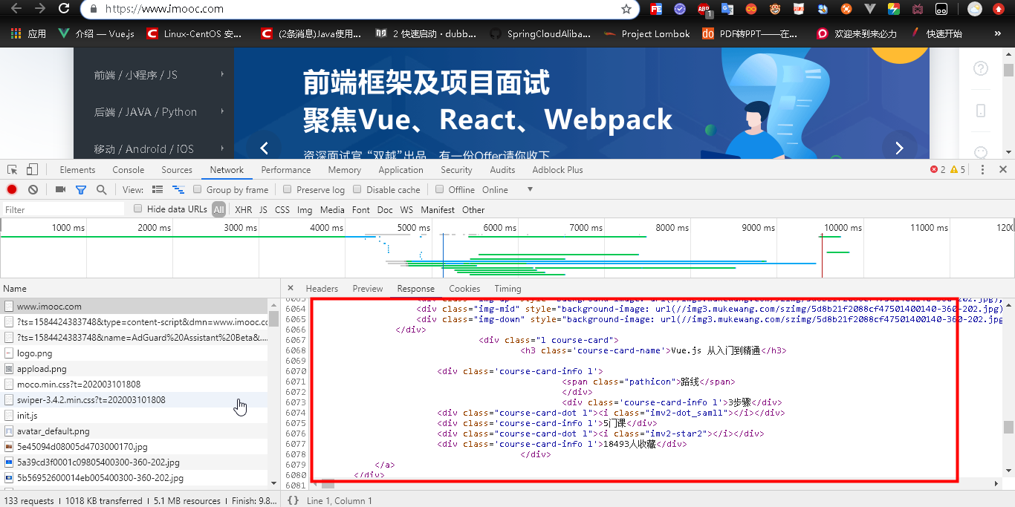
Task: Switch to large request rows view icon
Action: pyautogui.click(x=158, y=190)
